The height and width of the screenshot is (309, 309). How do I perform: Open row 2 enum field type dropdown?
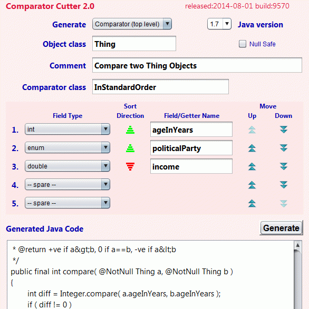[x=67, y=147]
